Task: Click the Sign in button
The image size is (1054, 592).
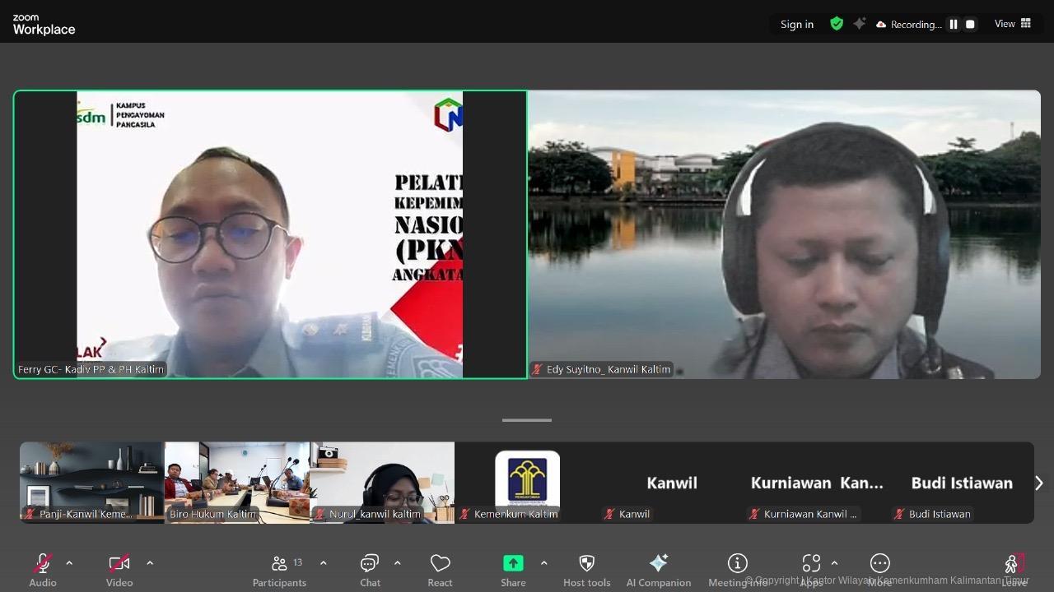Action: [x=796, y=25]
